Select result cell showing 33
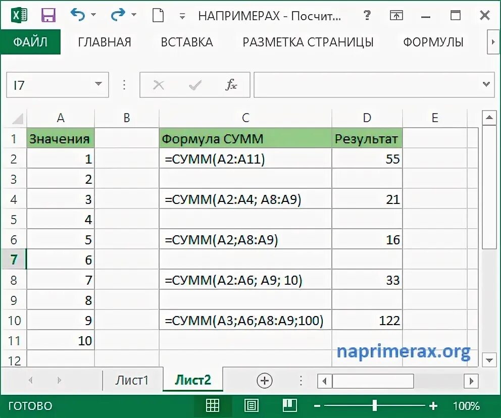Viewport: 501px width, 418px height. [x=367, y=280]
